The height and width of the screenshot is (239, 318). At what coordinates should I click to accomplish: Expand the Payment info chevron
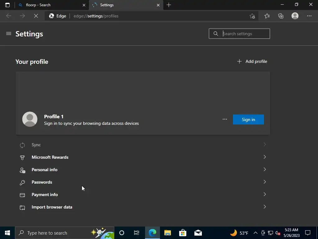click(x=265, y=194)
